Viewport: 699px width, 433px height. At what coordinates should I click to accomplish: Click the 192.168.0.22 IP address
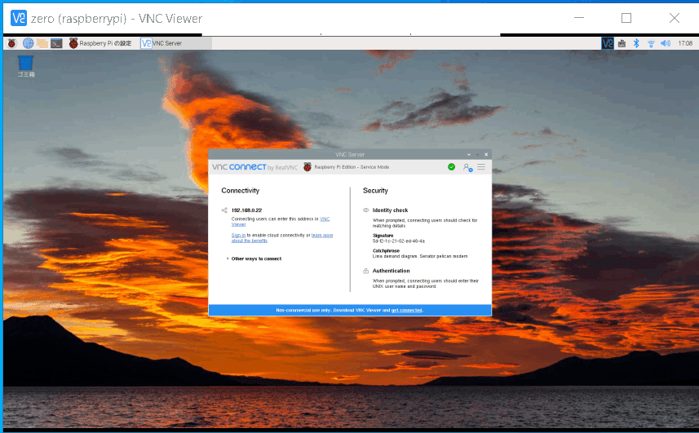[246, 210]
